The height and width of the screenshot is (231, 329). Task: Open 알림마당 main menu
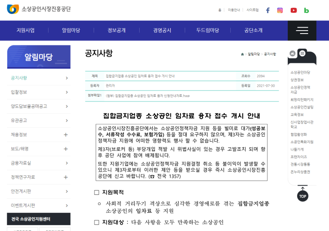tap(71, 31)
